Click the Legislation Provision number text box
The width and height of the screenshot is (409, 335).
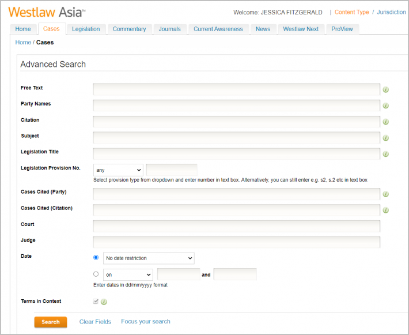(172, 170)
